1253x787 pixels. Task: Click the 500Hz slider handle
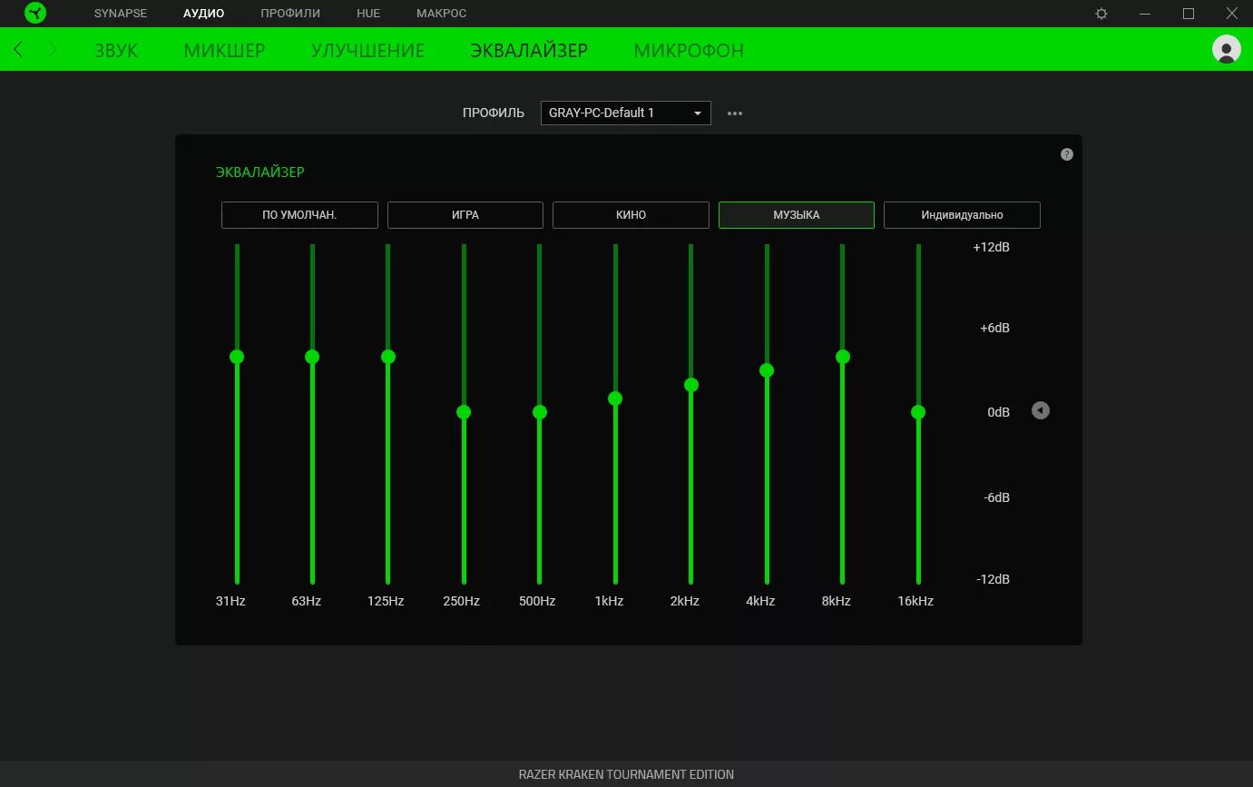pyautogui.click(x=540, y=412)
